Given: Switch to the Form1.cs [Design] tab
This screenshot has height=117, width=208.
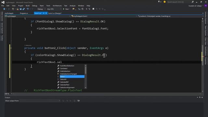Looking at the screenshot, I should (x=55, y=13).
